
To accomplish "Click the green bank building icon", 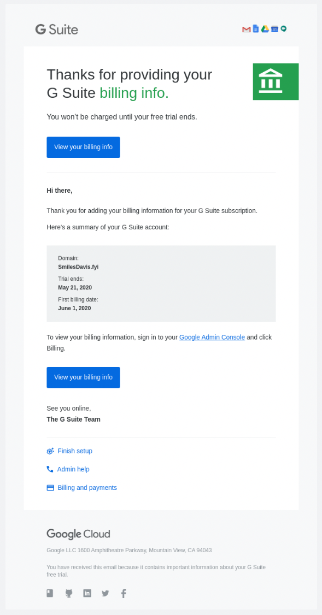I will 276,81.
